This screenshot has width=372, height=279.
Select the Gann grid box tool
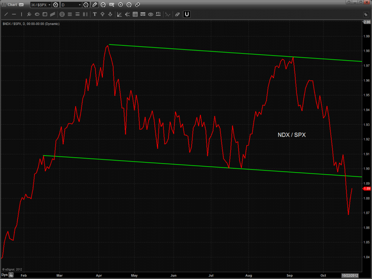(135, 14)
